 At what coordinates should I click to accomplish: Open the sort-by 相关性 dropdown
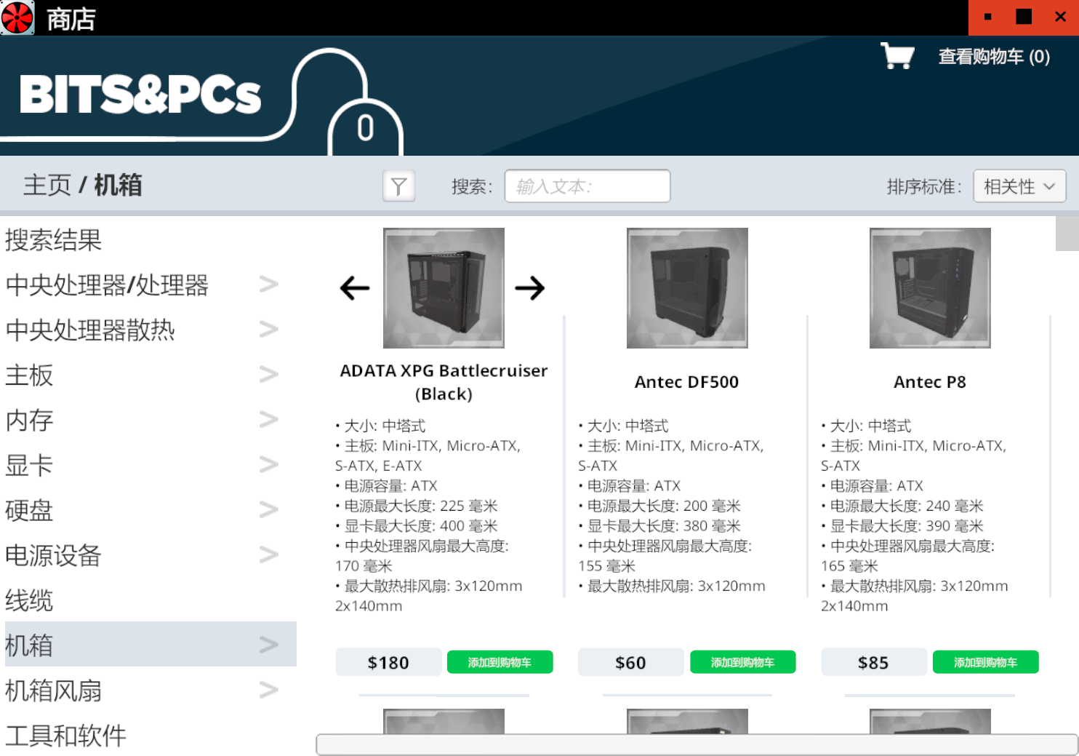click(1019, 186)
